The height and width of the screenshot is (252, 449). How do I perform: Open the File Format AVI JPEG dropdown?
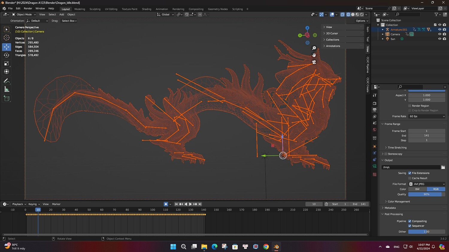(x=427, y=184)
